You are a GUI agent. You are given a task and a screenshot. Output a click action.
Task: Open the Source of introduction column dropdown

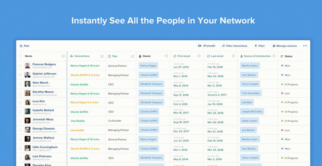point(274,56)
